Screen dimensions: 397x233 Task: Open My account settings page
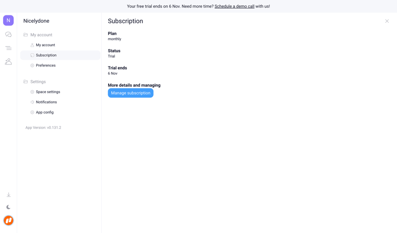[x=45, y=45]
